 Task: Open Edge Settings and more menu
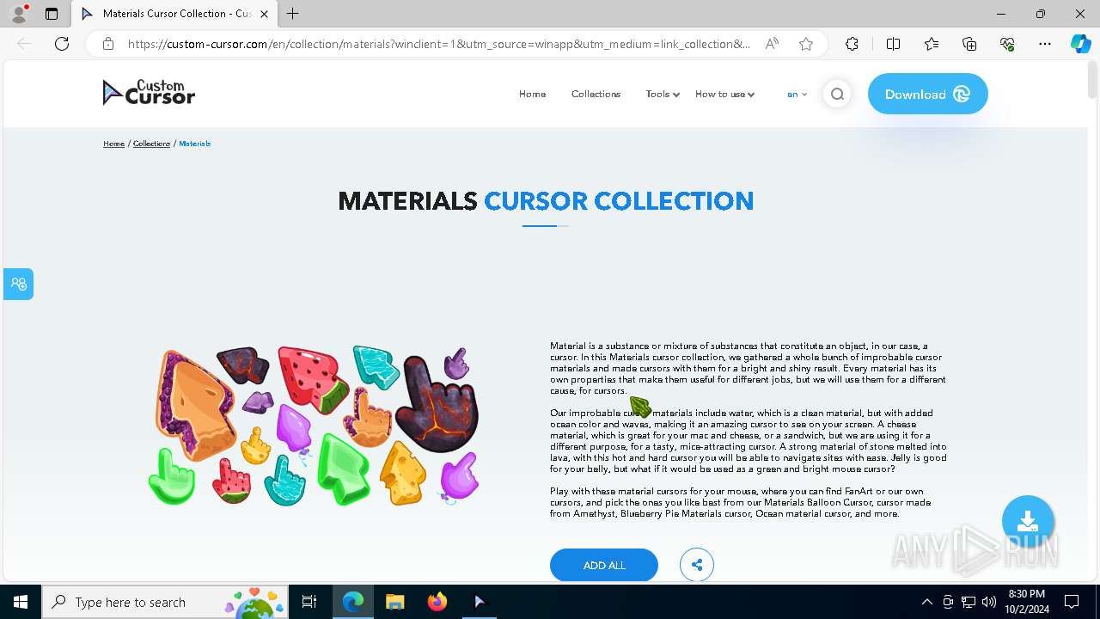(x=1045, y=44)
